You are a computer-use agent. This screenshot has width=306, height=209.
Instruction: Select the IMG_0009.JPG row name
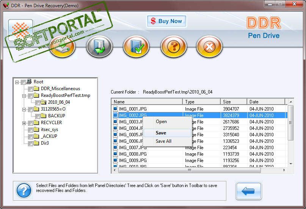(x=133, y=160)
